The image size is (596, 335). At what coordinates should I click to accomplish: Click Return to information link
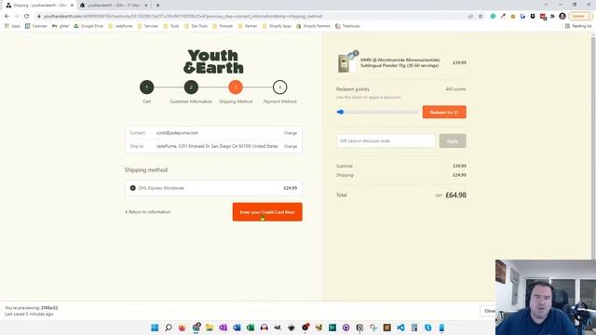(147, 212)
